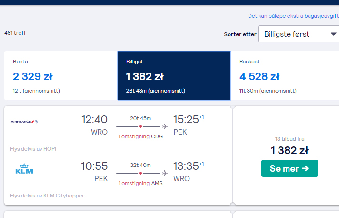Click the Air France logo
339x218 pixels.
(x=24, y=122)
